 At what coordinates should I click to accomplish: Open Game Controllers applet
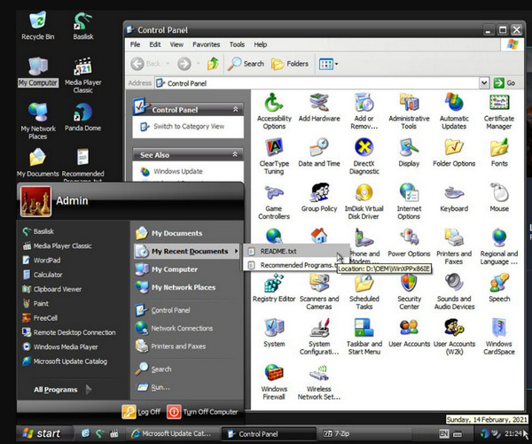(274, 201)
